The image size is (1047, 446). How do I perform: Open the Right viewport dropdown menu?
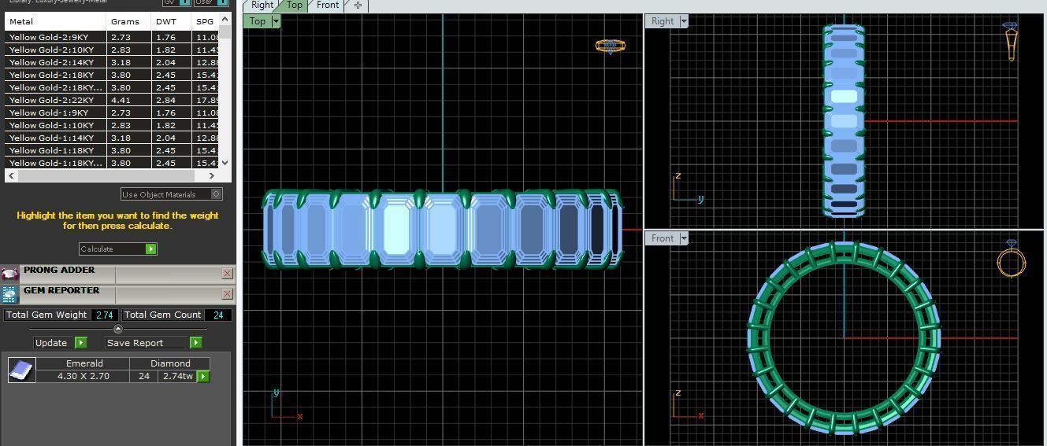(684, 21)
